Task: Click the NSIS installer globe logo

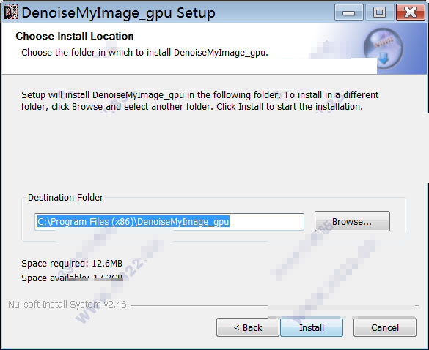Action: 384,48
